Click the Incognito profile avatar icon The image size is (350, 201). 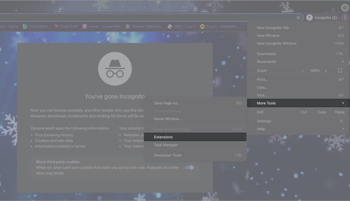pos(309,17)
